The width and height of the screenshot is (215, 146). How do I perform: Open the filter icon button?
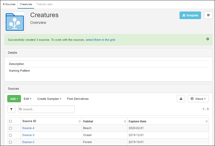(x=11, y=109)
